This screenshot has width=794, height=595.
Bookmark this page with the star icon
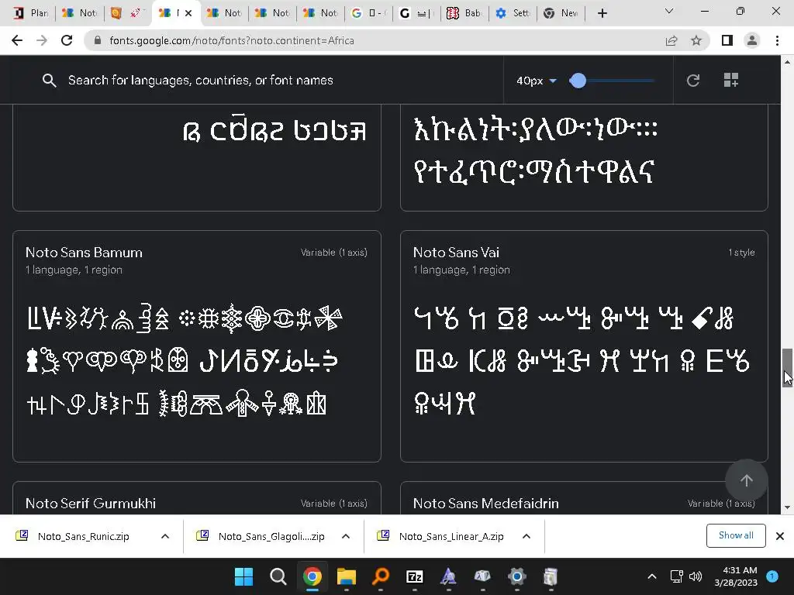(x=696, y=40)
